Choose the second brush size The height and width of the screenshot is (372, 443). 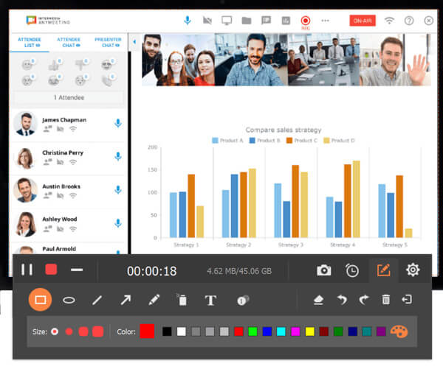click(x=69, y=331)
